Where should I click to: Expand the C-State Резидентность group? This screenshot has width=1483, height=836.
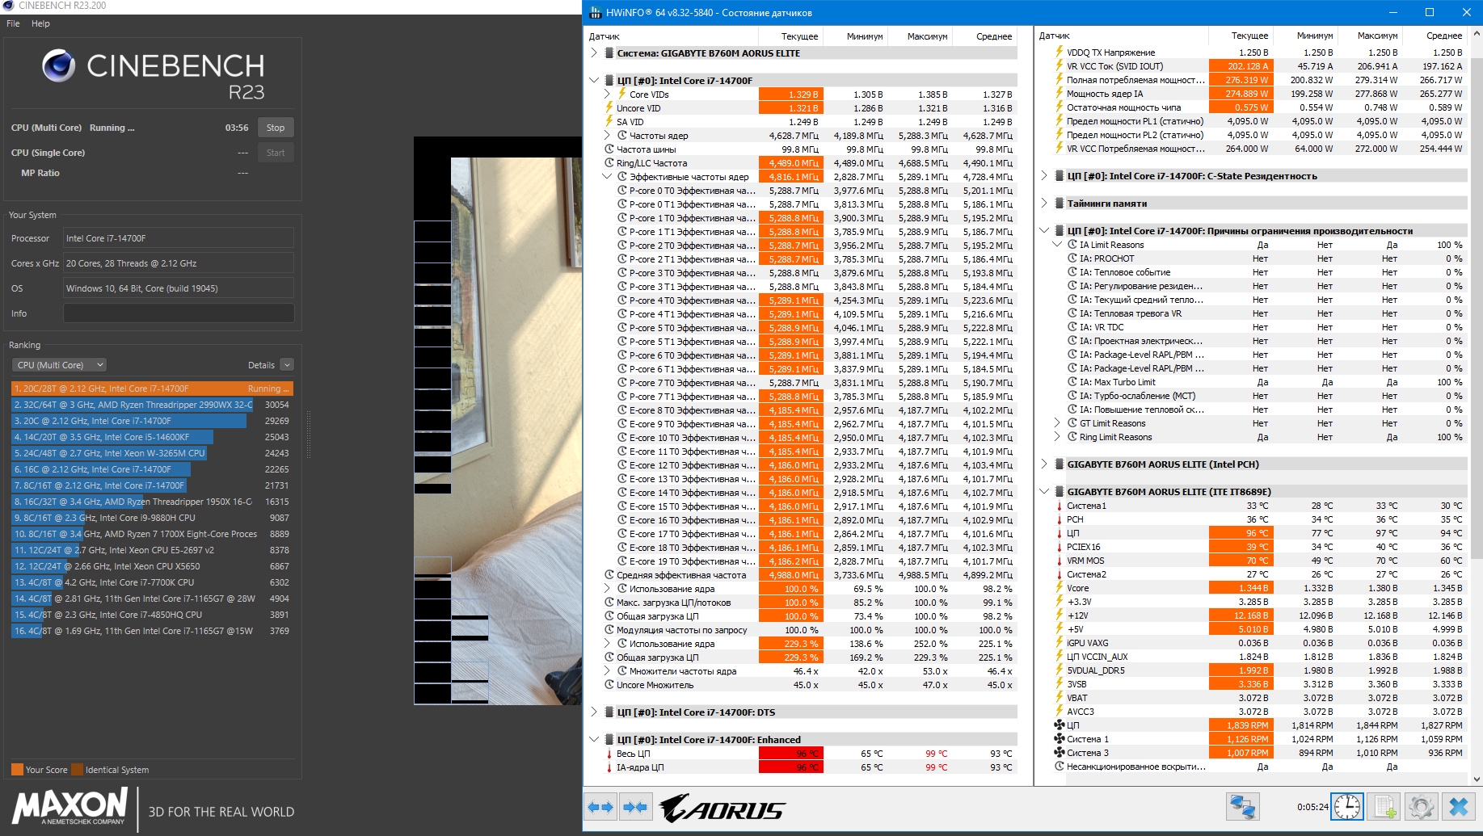pyautogui.click(x=1044, y=176)
